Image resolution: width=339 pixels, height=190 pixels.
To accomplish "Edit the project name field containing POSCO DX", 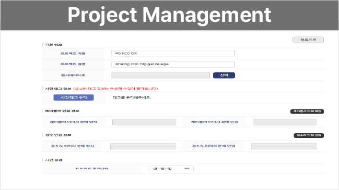I will pyautogui.click(x=173, y=54).
